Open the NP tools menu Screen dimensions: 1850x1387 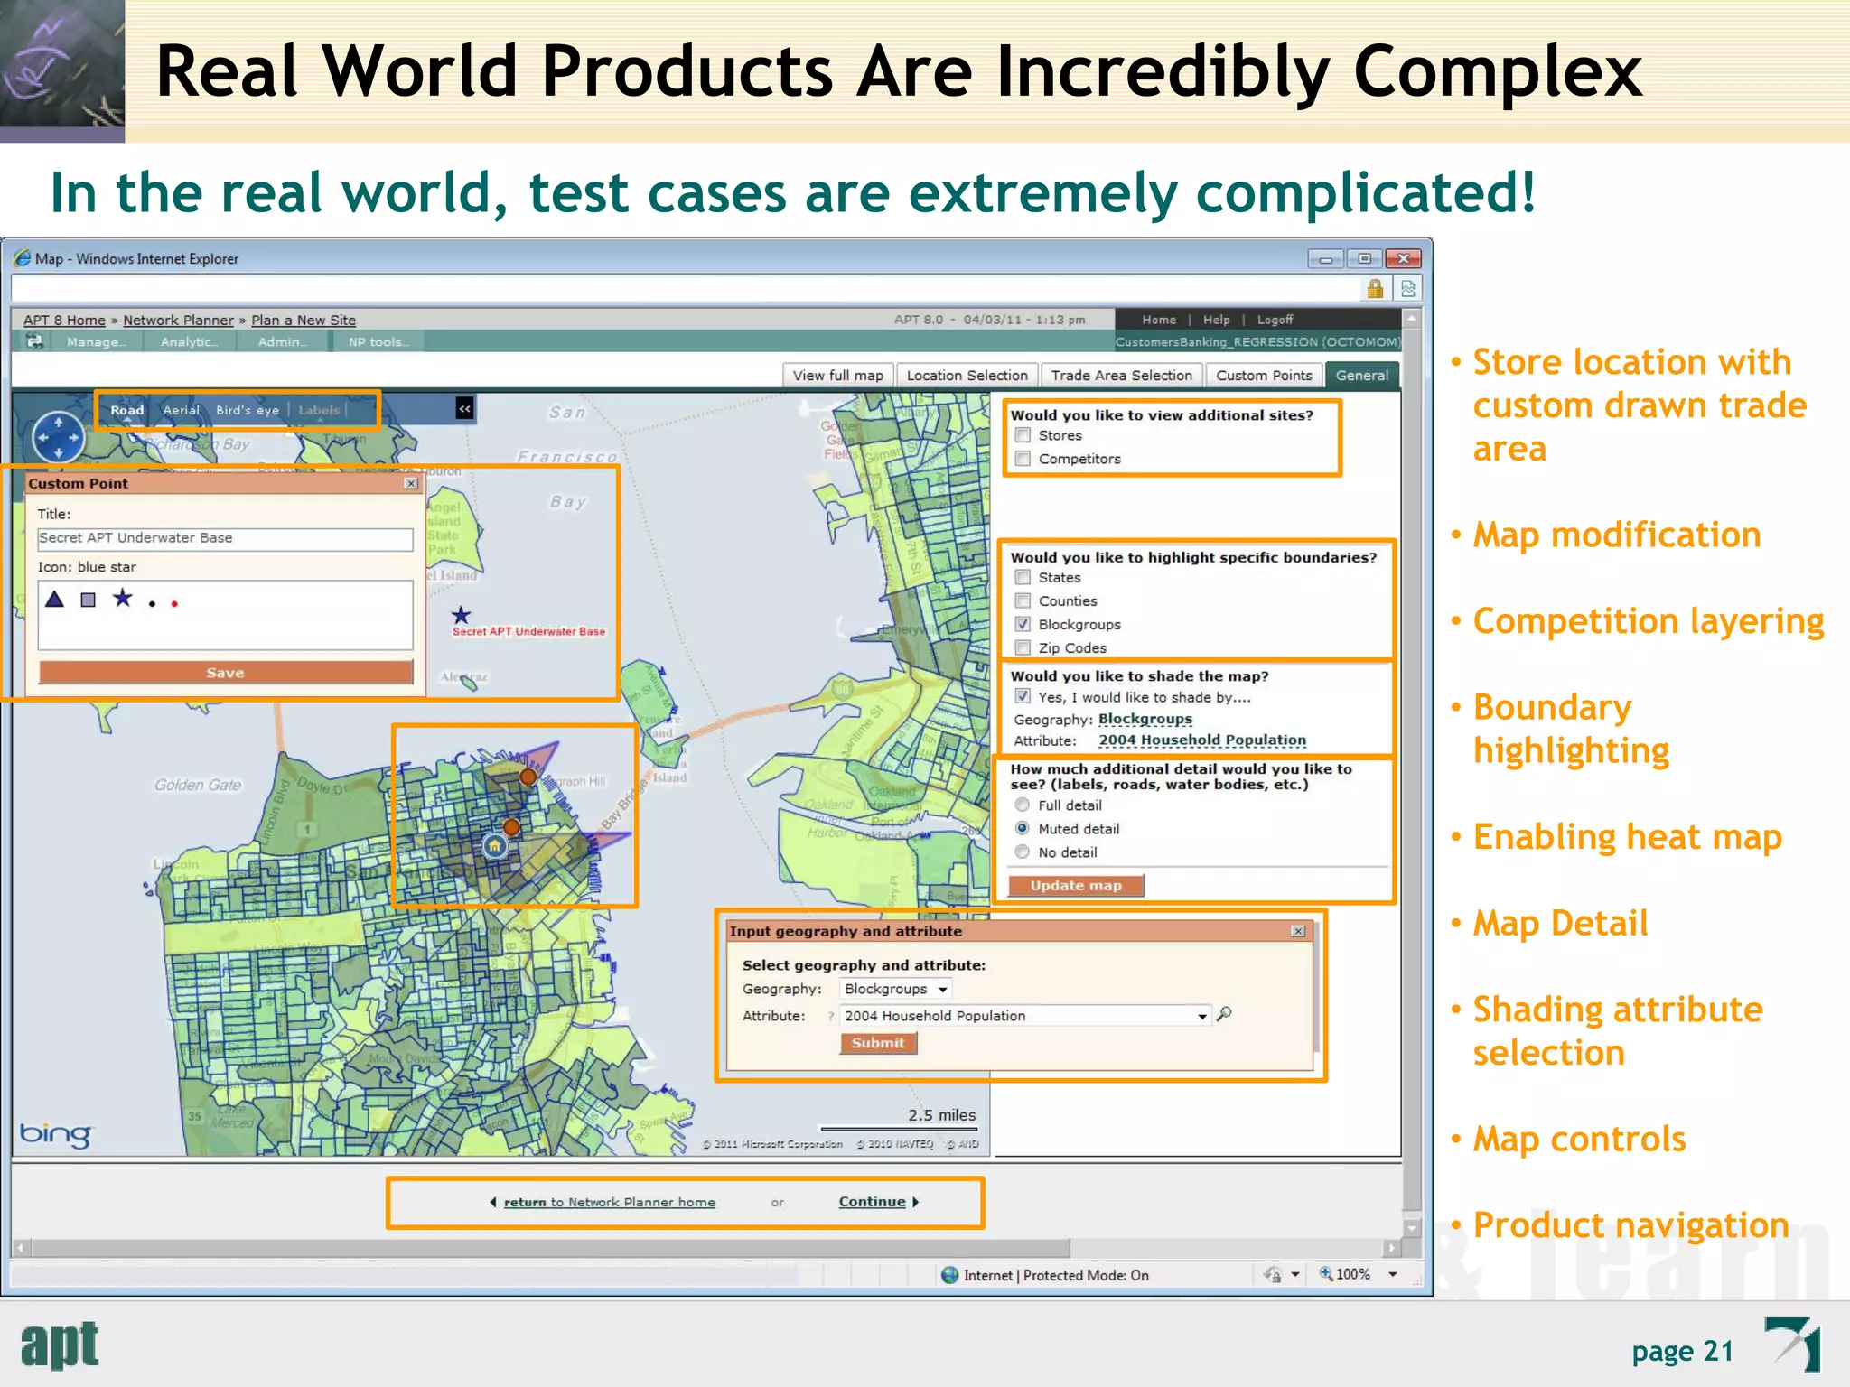pyautogui.click(x=378, y=342)
